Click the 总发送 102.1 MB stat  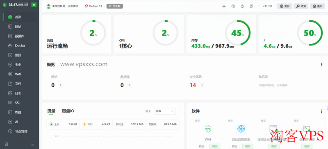(x=129, y=124)
